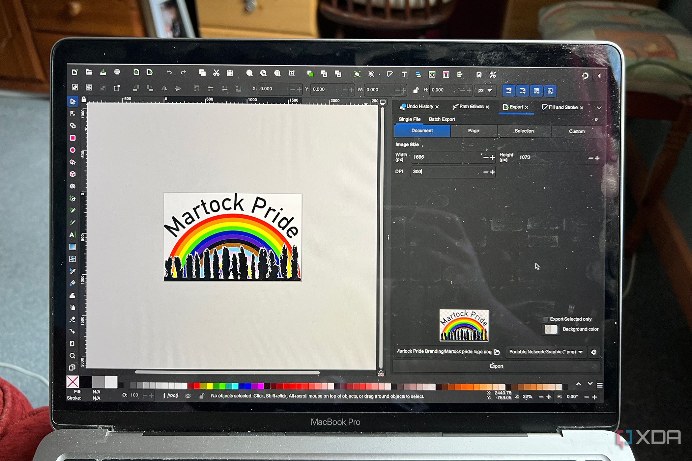Screen dimensions: 692x461
Task: Select the Ellipse circle tool
Action: (72, 150)
